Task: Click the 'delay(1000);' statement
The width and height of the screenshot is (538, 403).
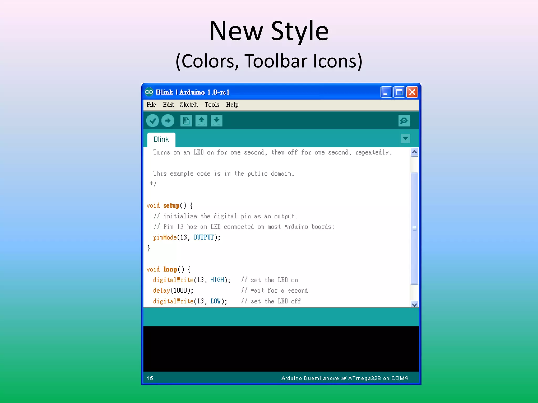Action: coord(173,291)
